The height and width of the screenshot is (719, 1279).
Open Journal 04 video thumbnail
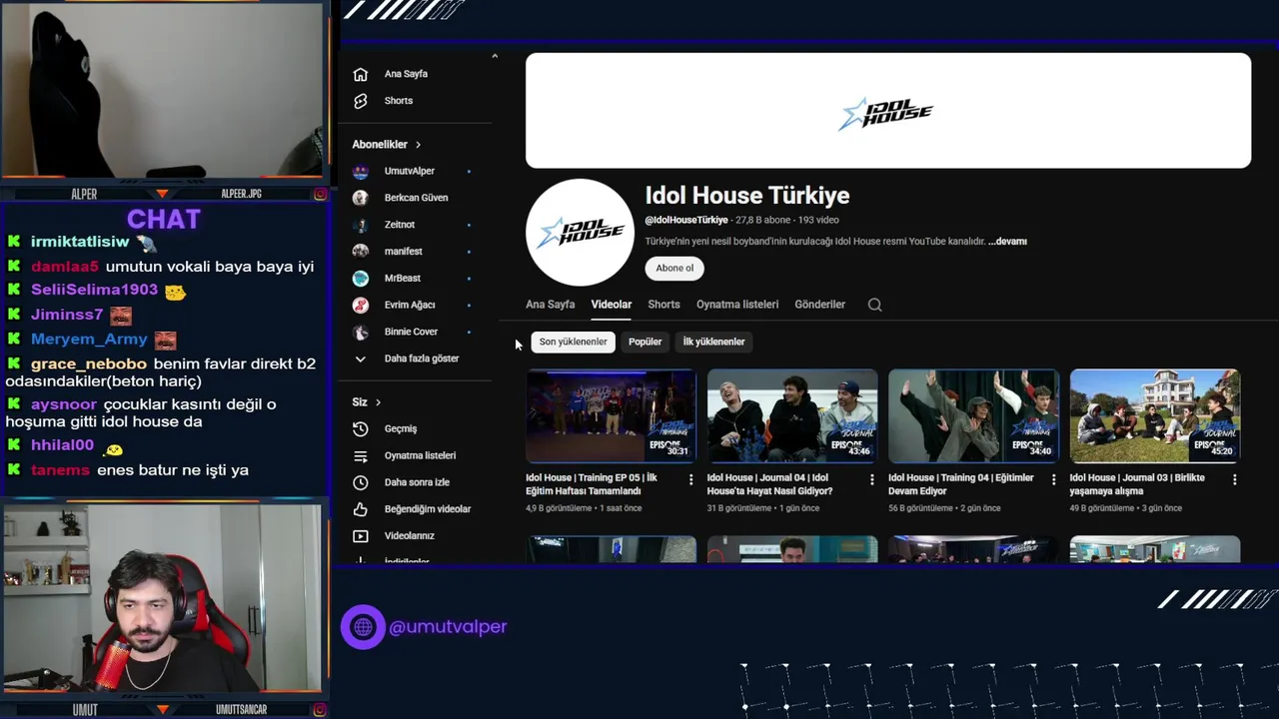(792, 415)
